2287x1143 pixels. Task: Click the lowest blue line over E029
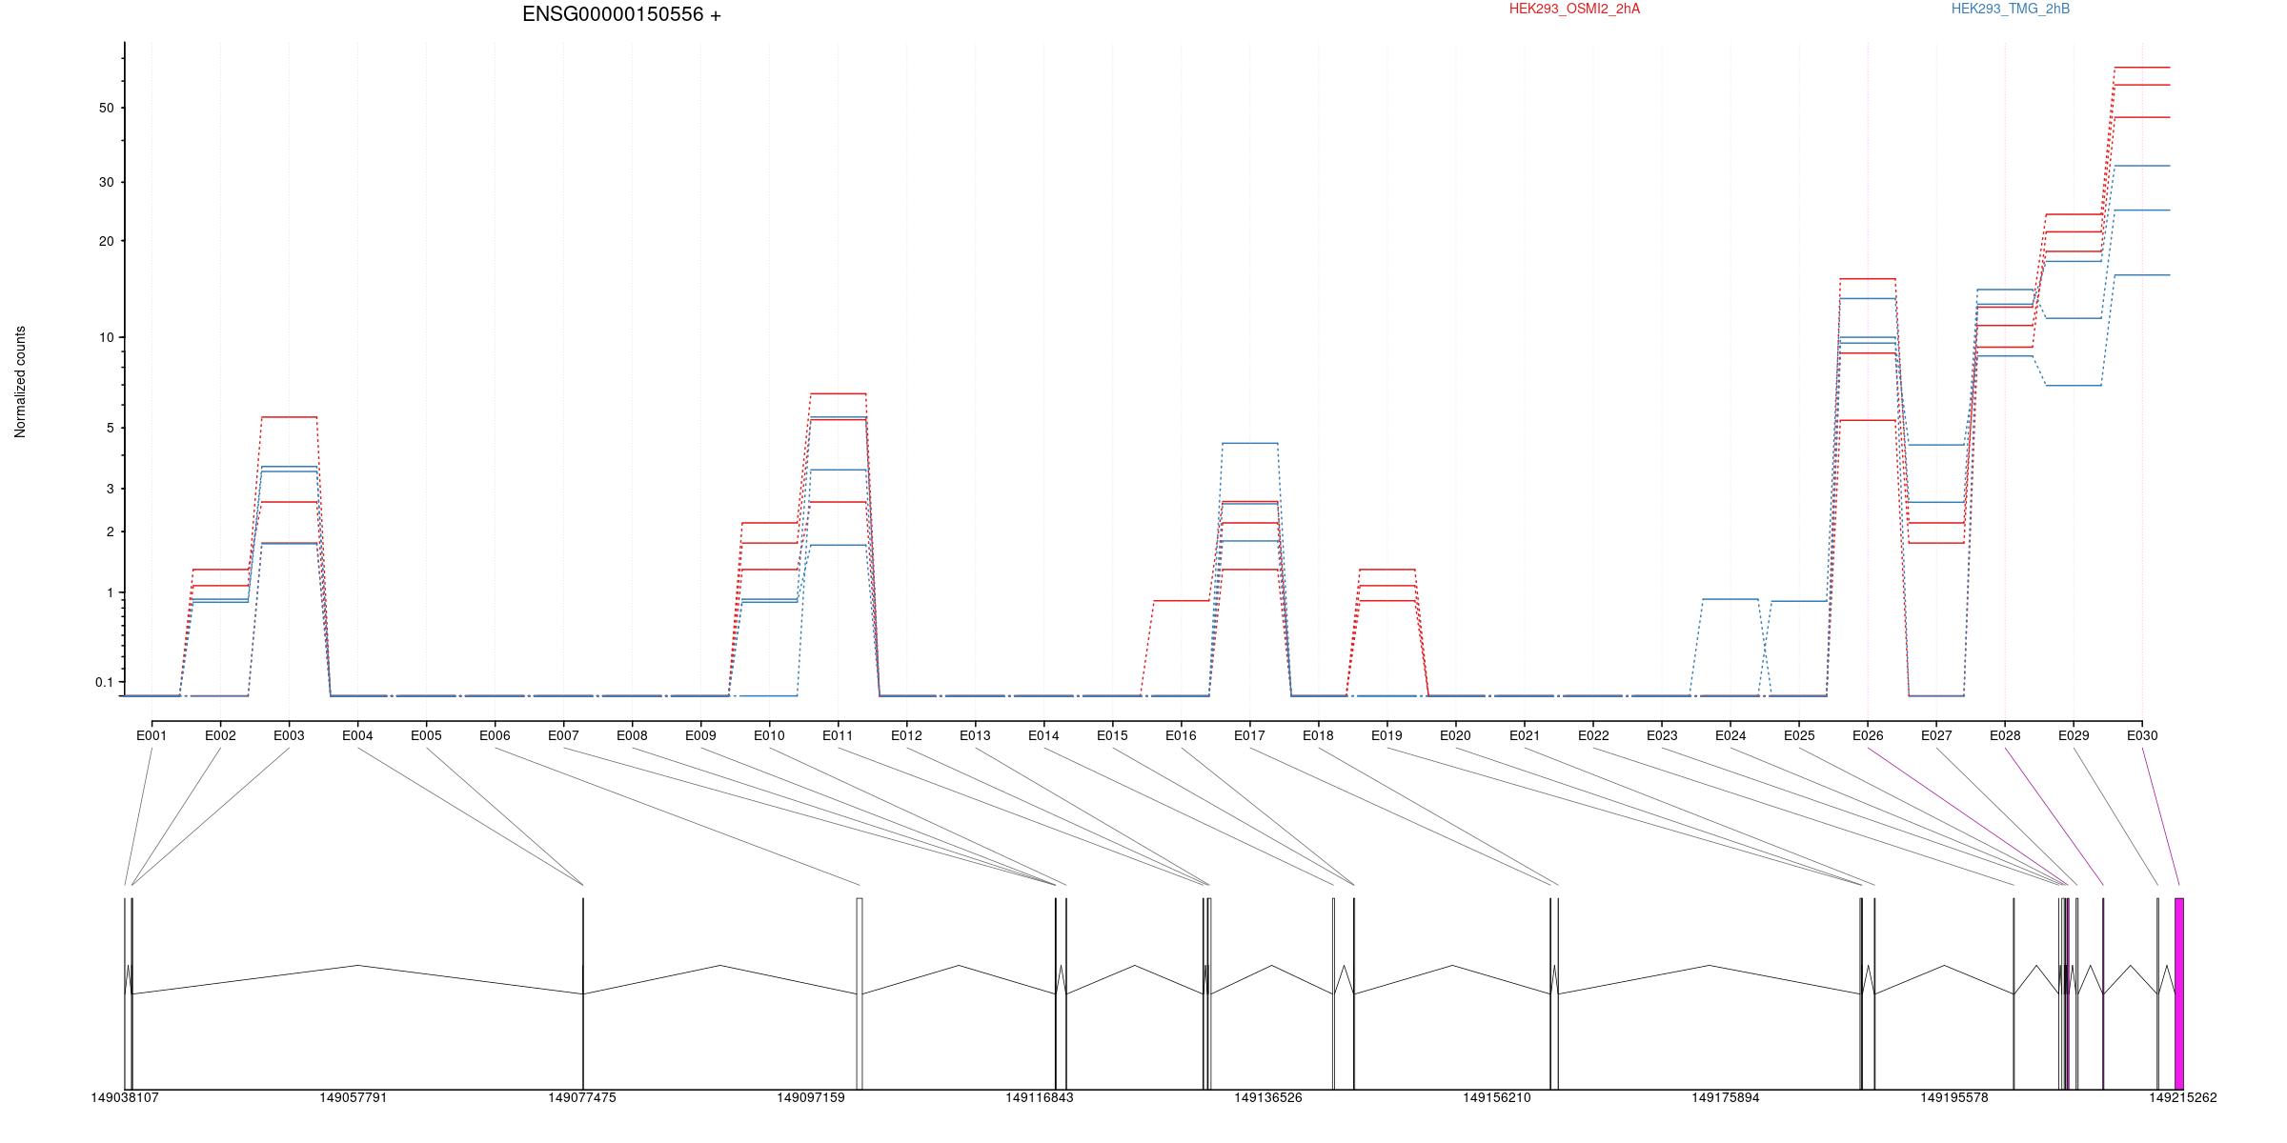pos(2074,386)
